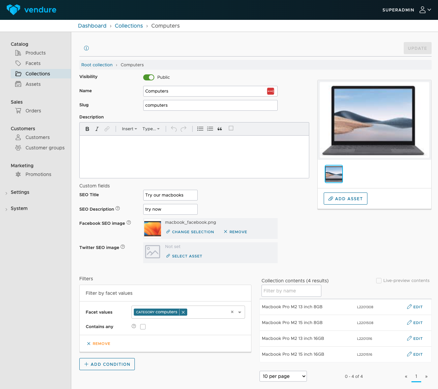Viewport: 438px width, 389px height.
Task: Remove the Facebook SEO image
Action: pyautogui.click(x=235, y=232)
